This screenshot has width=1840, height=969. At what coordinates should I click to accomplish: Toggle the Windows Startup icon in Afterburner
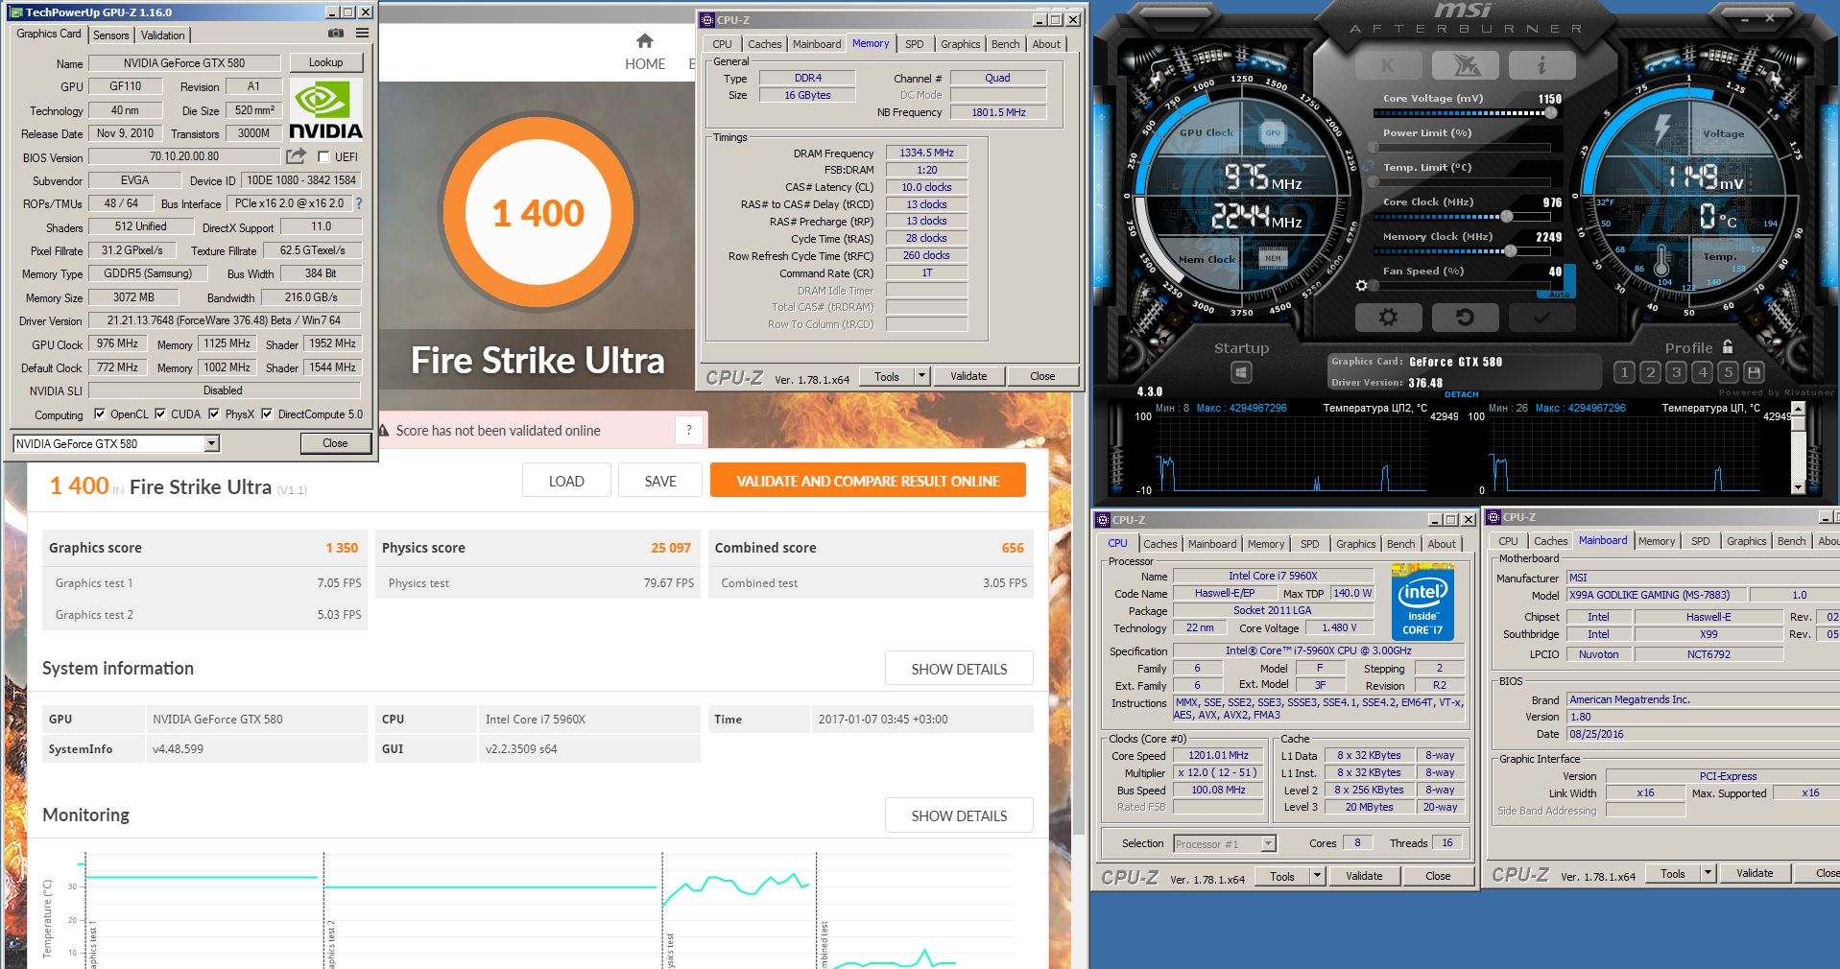point(1241,372)
